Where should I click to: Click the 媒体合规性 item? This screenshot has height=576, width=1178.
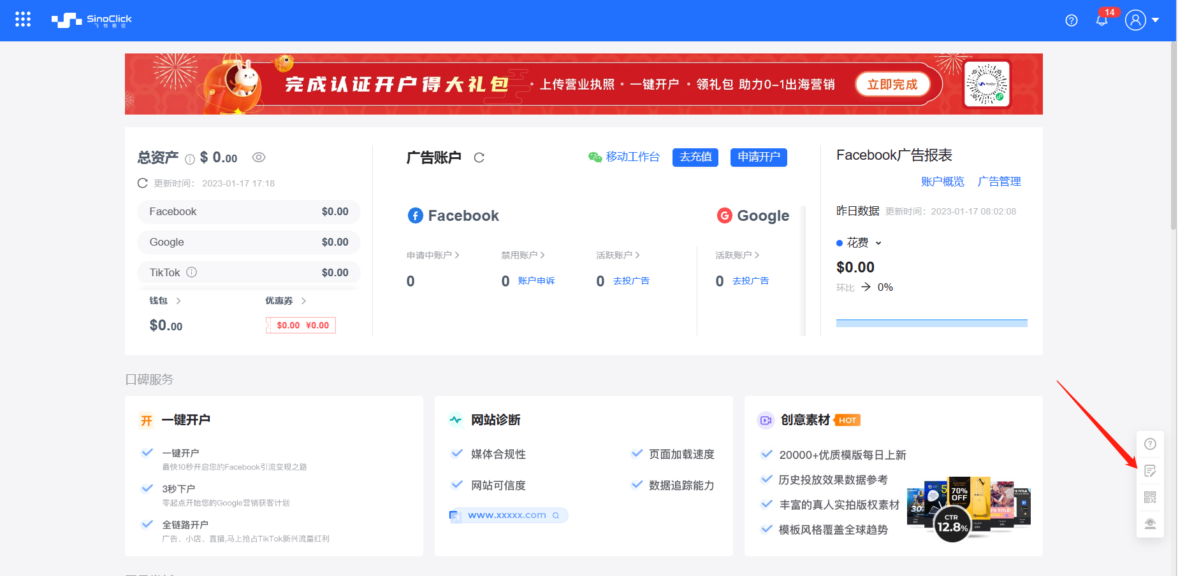498,454
